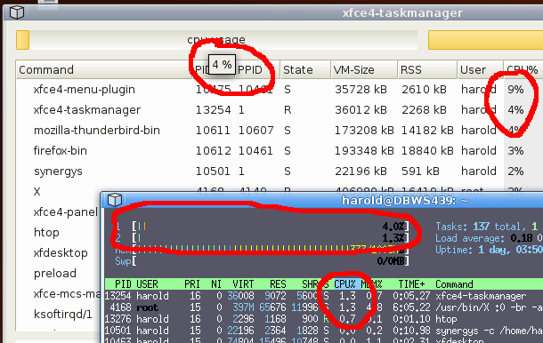The height and width of the screenshot is (343, 543).
Task: Click htop USER column header
Action: coord(147,284)
